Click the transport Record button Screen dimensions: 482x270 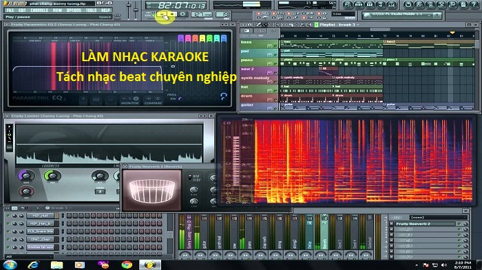[x=183, y=14]
